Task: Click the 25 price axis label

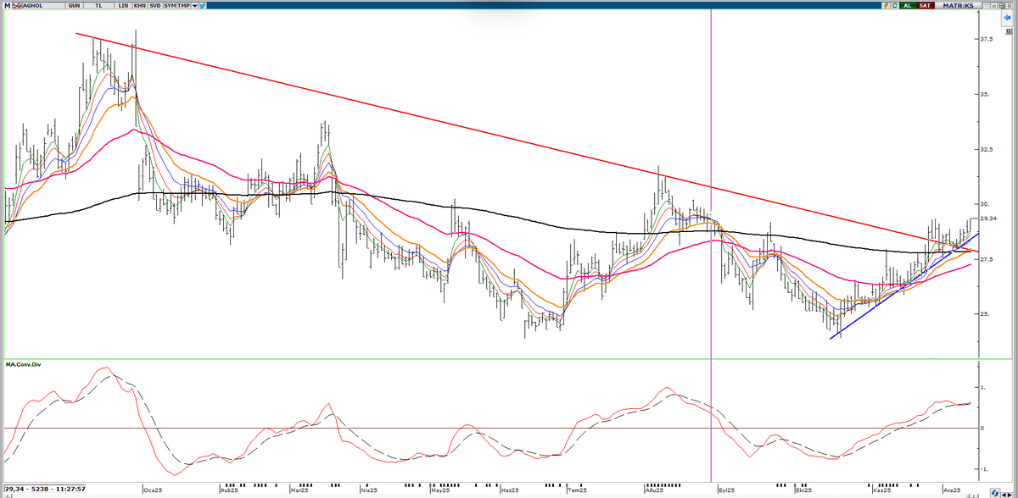Action: [x=985, y=314]
